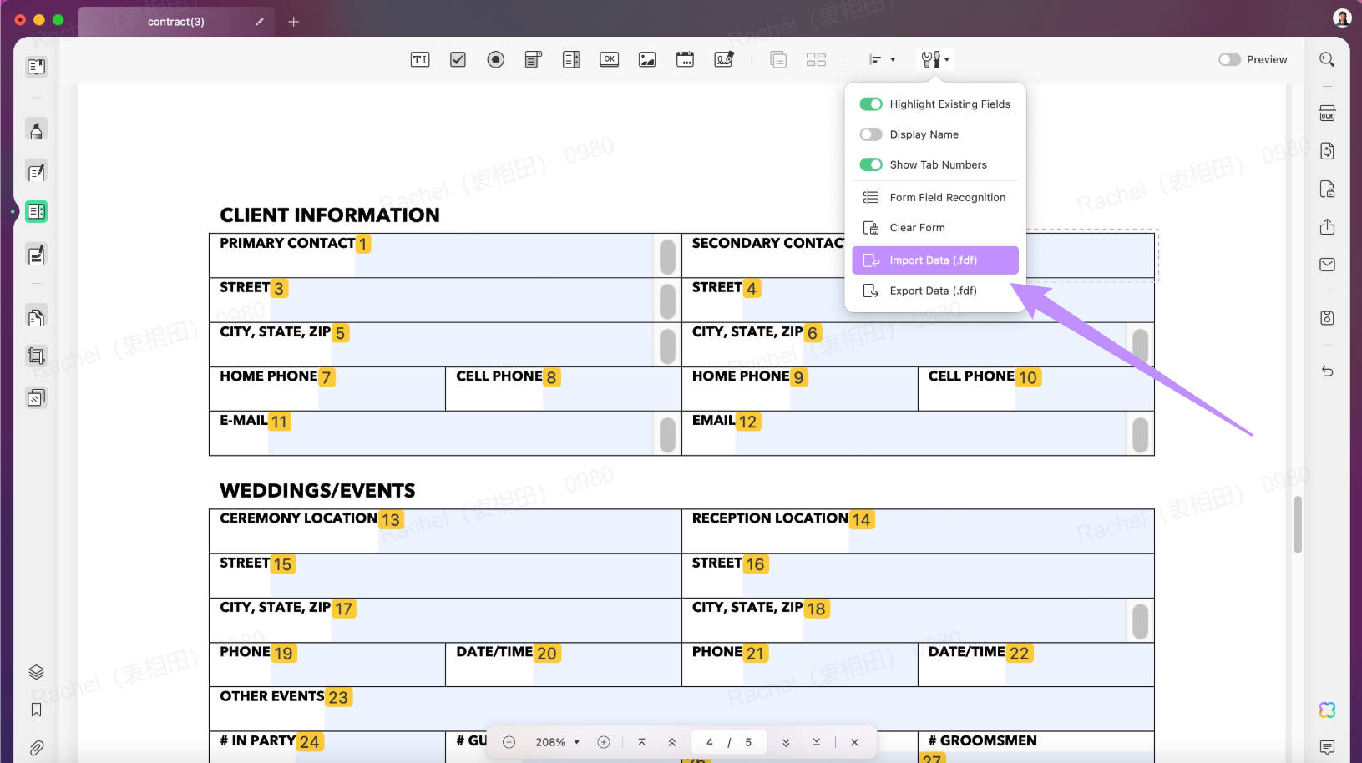
Task: Choose Export Data (.fdf) menu item
Action: coord(935,291)
